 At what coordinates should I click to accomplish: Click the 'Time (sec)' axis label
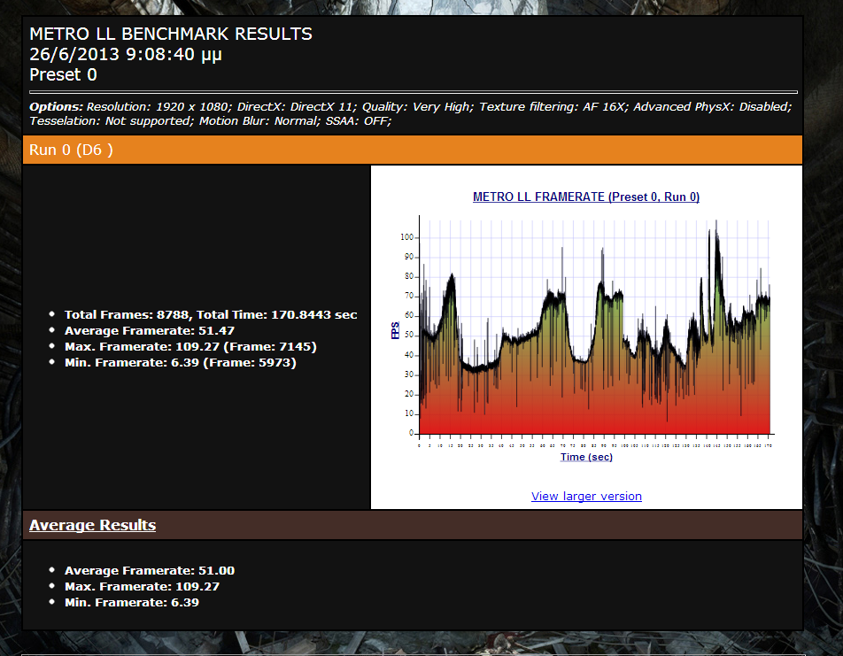pyautogui.click(x=586, y=457)
